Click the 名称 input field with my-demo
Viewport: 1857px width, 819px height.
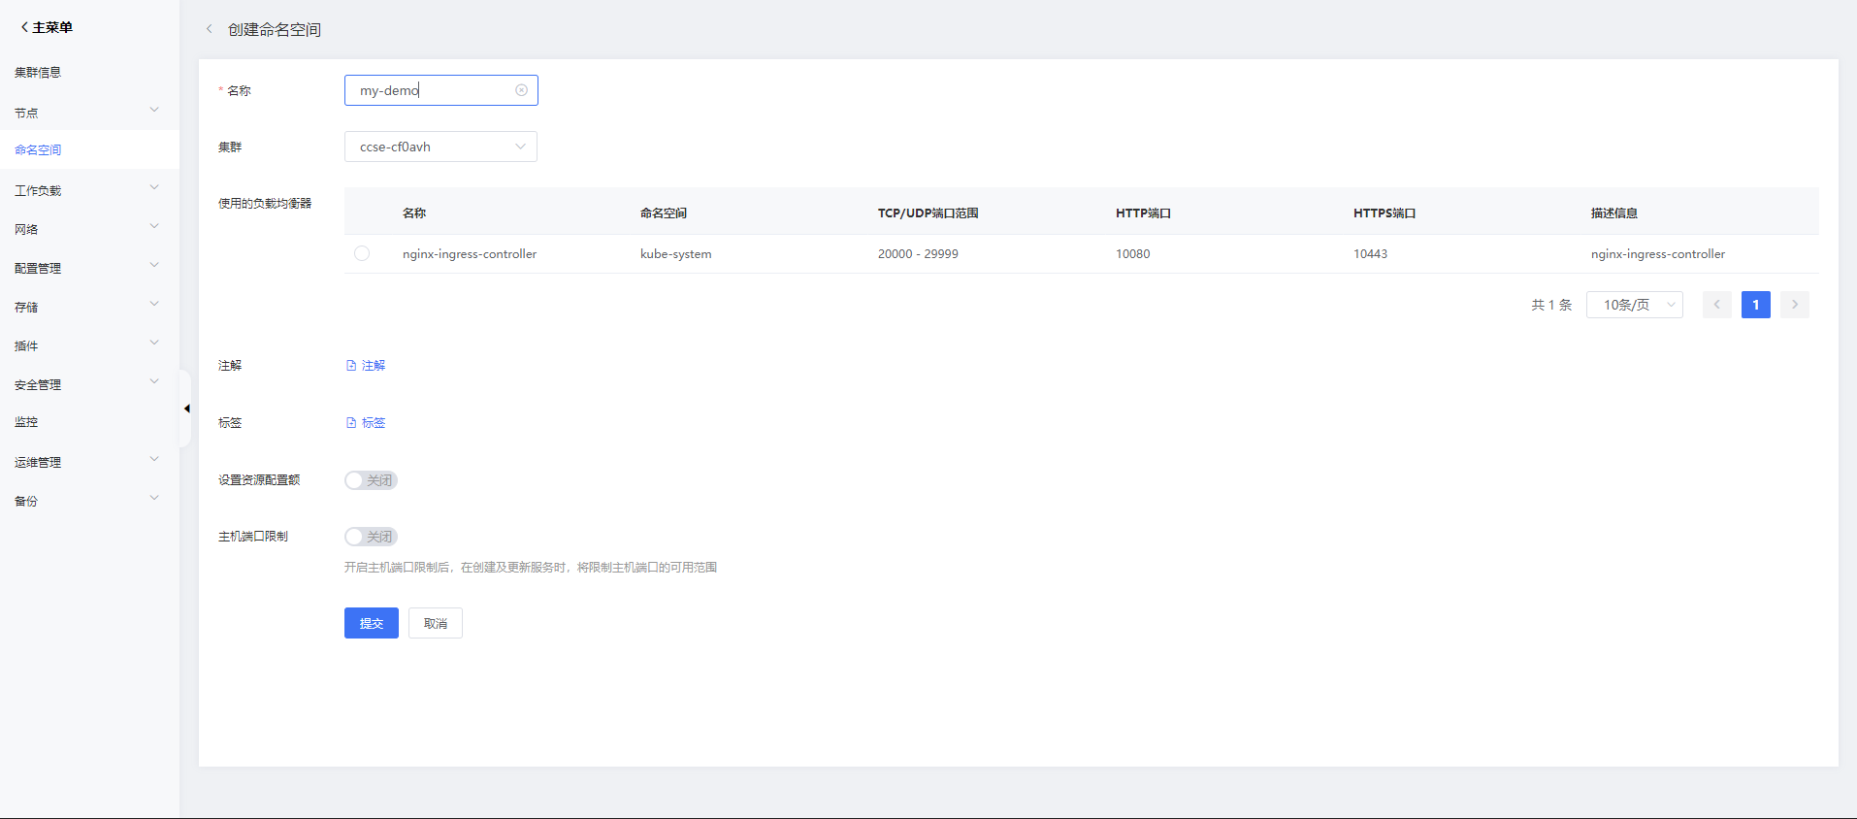pyautogui.click(x=432, y=90)
